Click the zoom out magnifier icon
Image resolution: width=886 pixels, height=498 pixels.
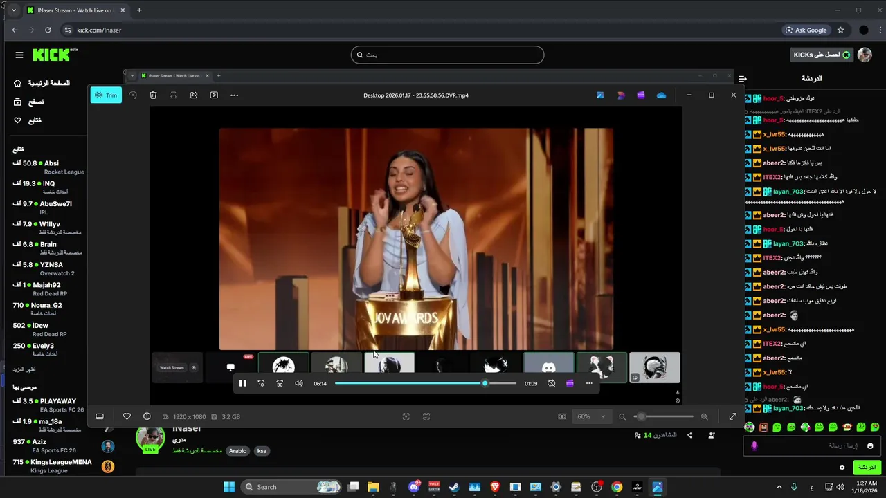coord(622,416)
